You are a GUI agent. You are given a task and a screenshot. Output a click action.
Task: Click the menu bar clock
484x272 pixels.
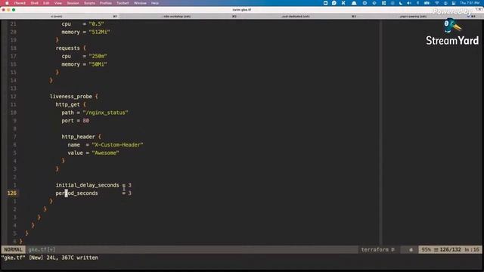click(470, 3)
